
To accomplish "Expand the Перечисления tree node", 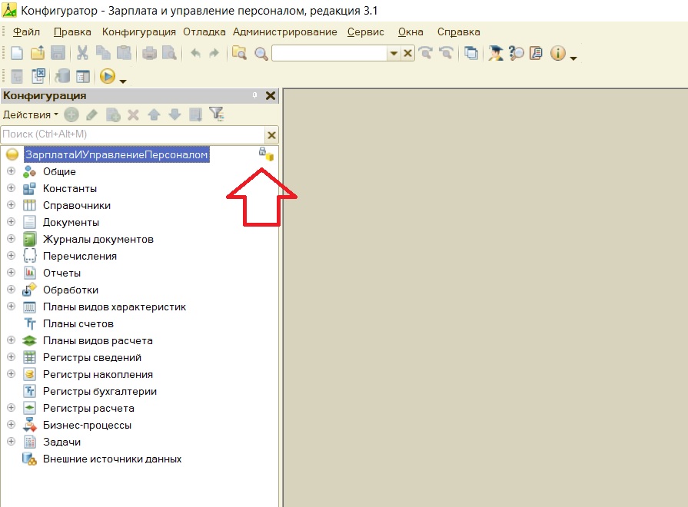I will (11, 256).
